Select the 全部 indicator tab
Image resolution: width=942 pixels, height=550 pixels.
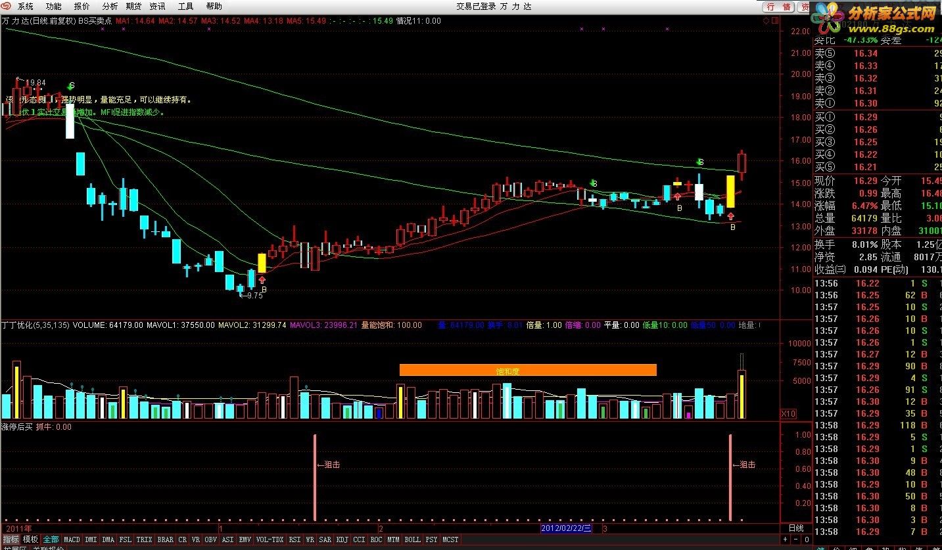[x=51, y=539]
